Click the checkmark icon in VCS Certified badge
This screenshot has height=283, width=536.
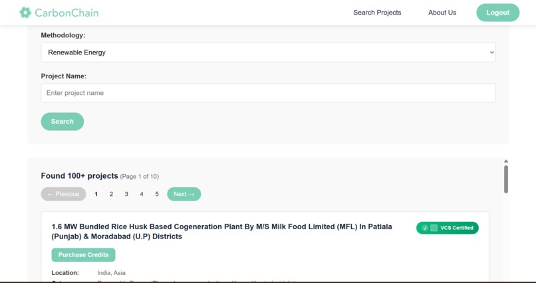(425, 228)
